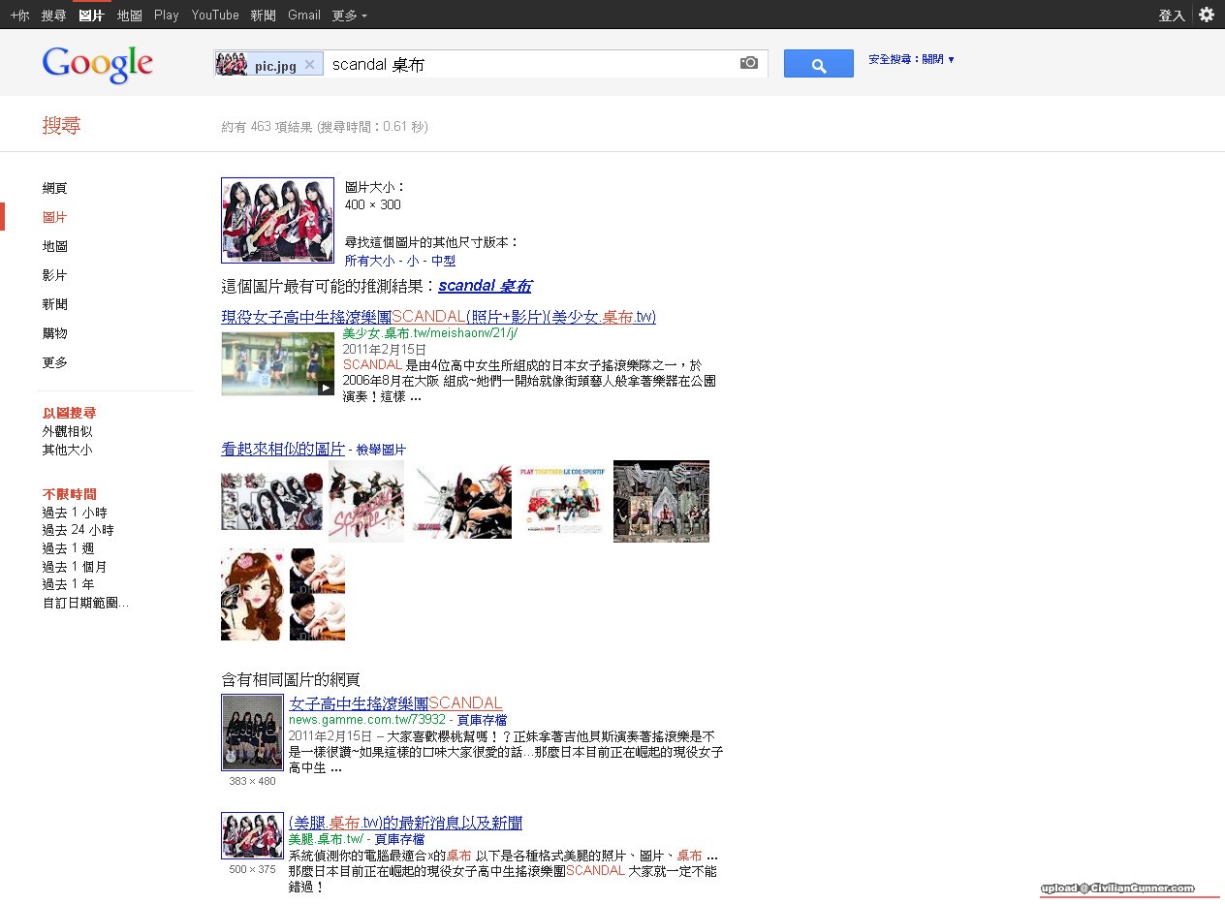Click the camera search-by-image icon
Screen dimensions: 1225x904
point(748,63)
